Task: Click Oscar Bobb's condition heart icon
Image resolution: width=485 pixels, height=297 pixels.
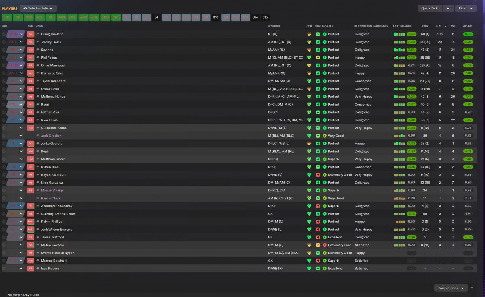Action: 309,89
